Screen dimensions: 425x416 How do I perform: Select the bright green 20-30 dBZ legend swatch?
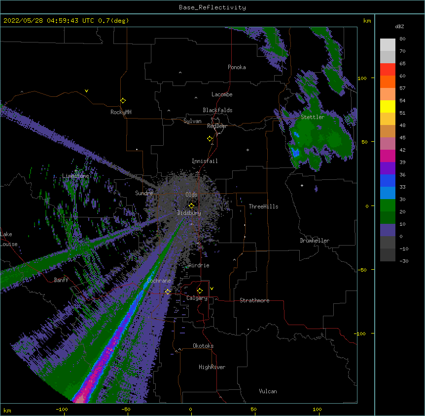click(388, 206)
